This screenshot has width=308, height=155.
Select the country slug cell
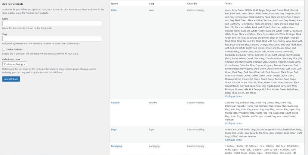[153, 103]
